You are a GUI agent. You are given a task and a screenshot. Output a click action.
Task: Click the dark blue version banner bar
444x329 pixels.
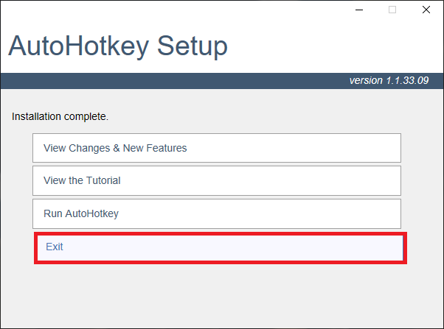[x=222, y=81]
